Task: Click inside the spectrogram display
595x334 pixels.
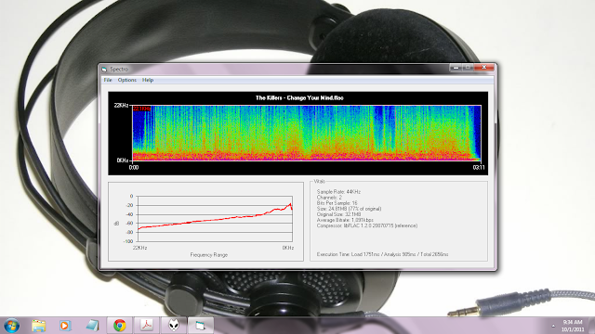Action: pos(307,133)
